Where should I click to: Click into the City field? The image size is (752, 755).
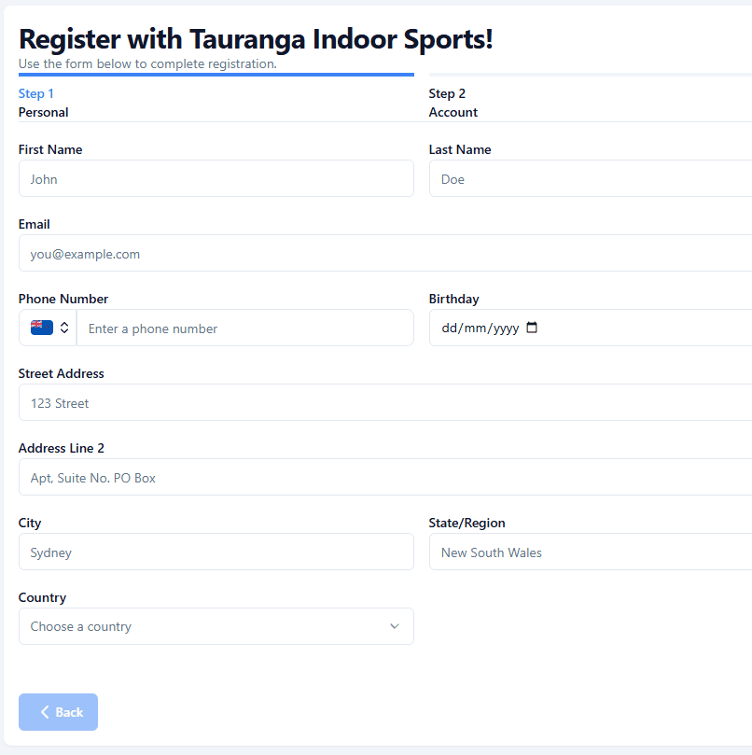coord(216,552)
